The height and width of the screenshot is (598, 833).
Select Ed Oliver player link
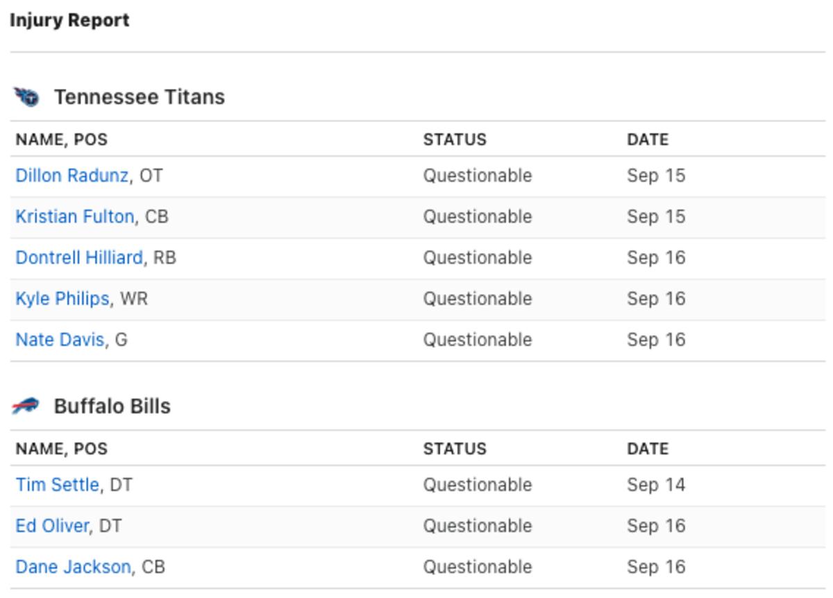pyautogui.click(x=51, y=525)
